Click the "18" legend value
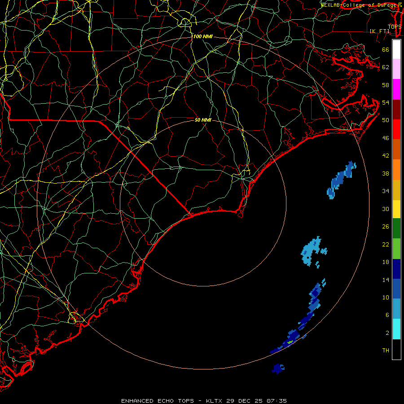This screenshot has height=404, width=404. click(386, 262)
